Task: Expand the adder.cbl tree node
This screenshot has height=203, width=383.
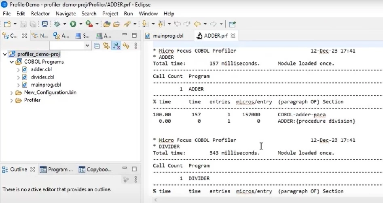Action: 18,70
